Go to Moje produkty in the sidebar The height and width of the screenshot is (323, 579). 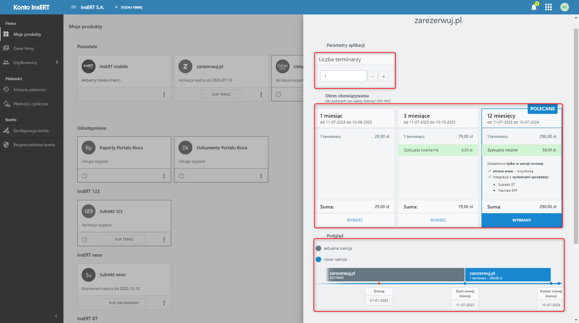[x=32, y=34]
